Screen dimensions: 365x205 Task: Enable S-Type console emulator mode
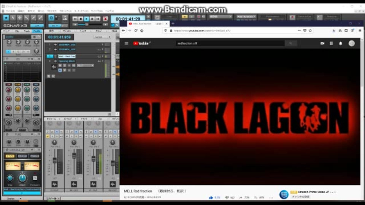coord(10,156)
